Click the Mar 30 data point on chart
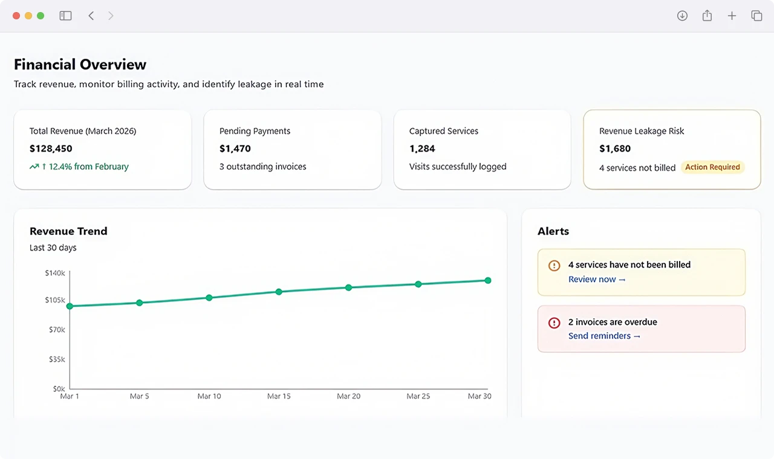 tap(488, 280)
